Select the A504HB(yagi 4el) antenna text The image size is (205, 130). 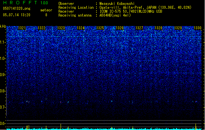(x=115, y=15)
